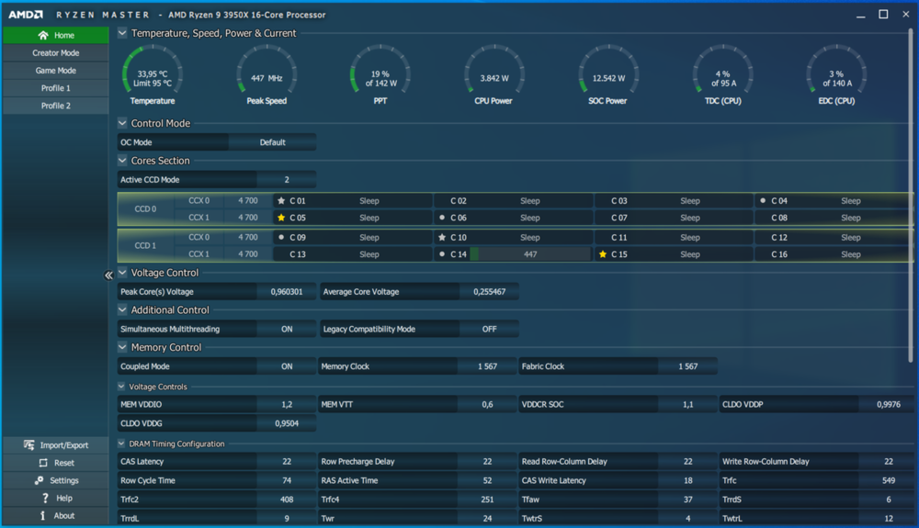Click the vertical scrollbar on right edge
Screen dimensions: 919x528
910,197
